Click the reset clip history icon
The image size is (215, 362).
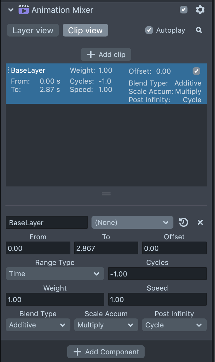(183, 222)
